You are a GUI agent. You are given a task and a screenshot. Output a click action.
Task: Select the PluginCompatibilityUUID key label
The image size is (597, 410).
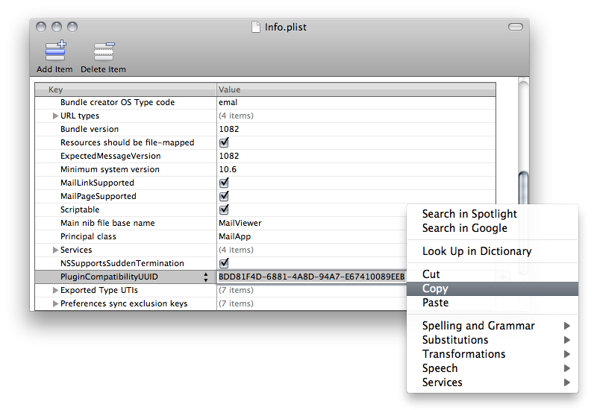pos(109,277)
